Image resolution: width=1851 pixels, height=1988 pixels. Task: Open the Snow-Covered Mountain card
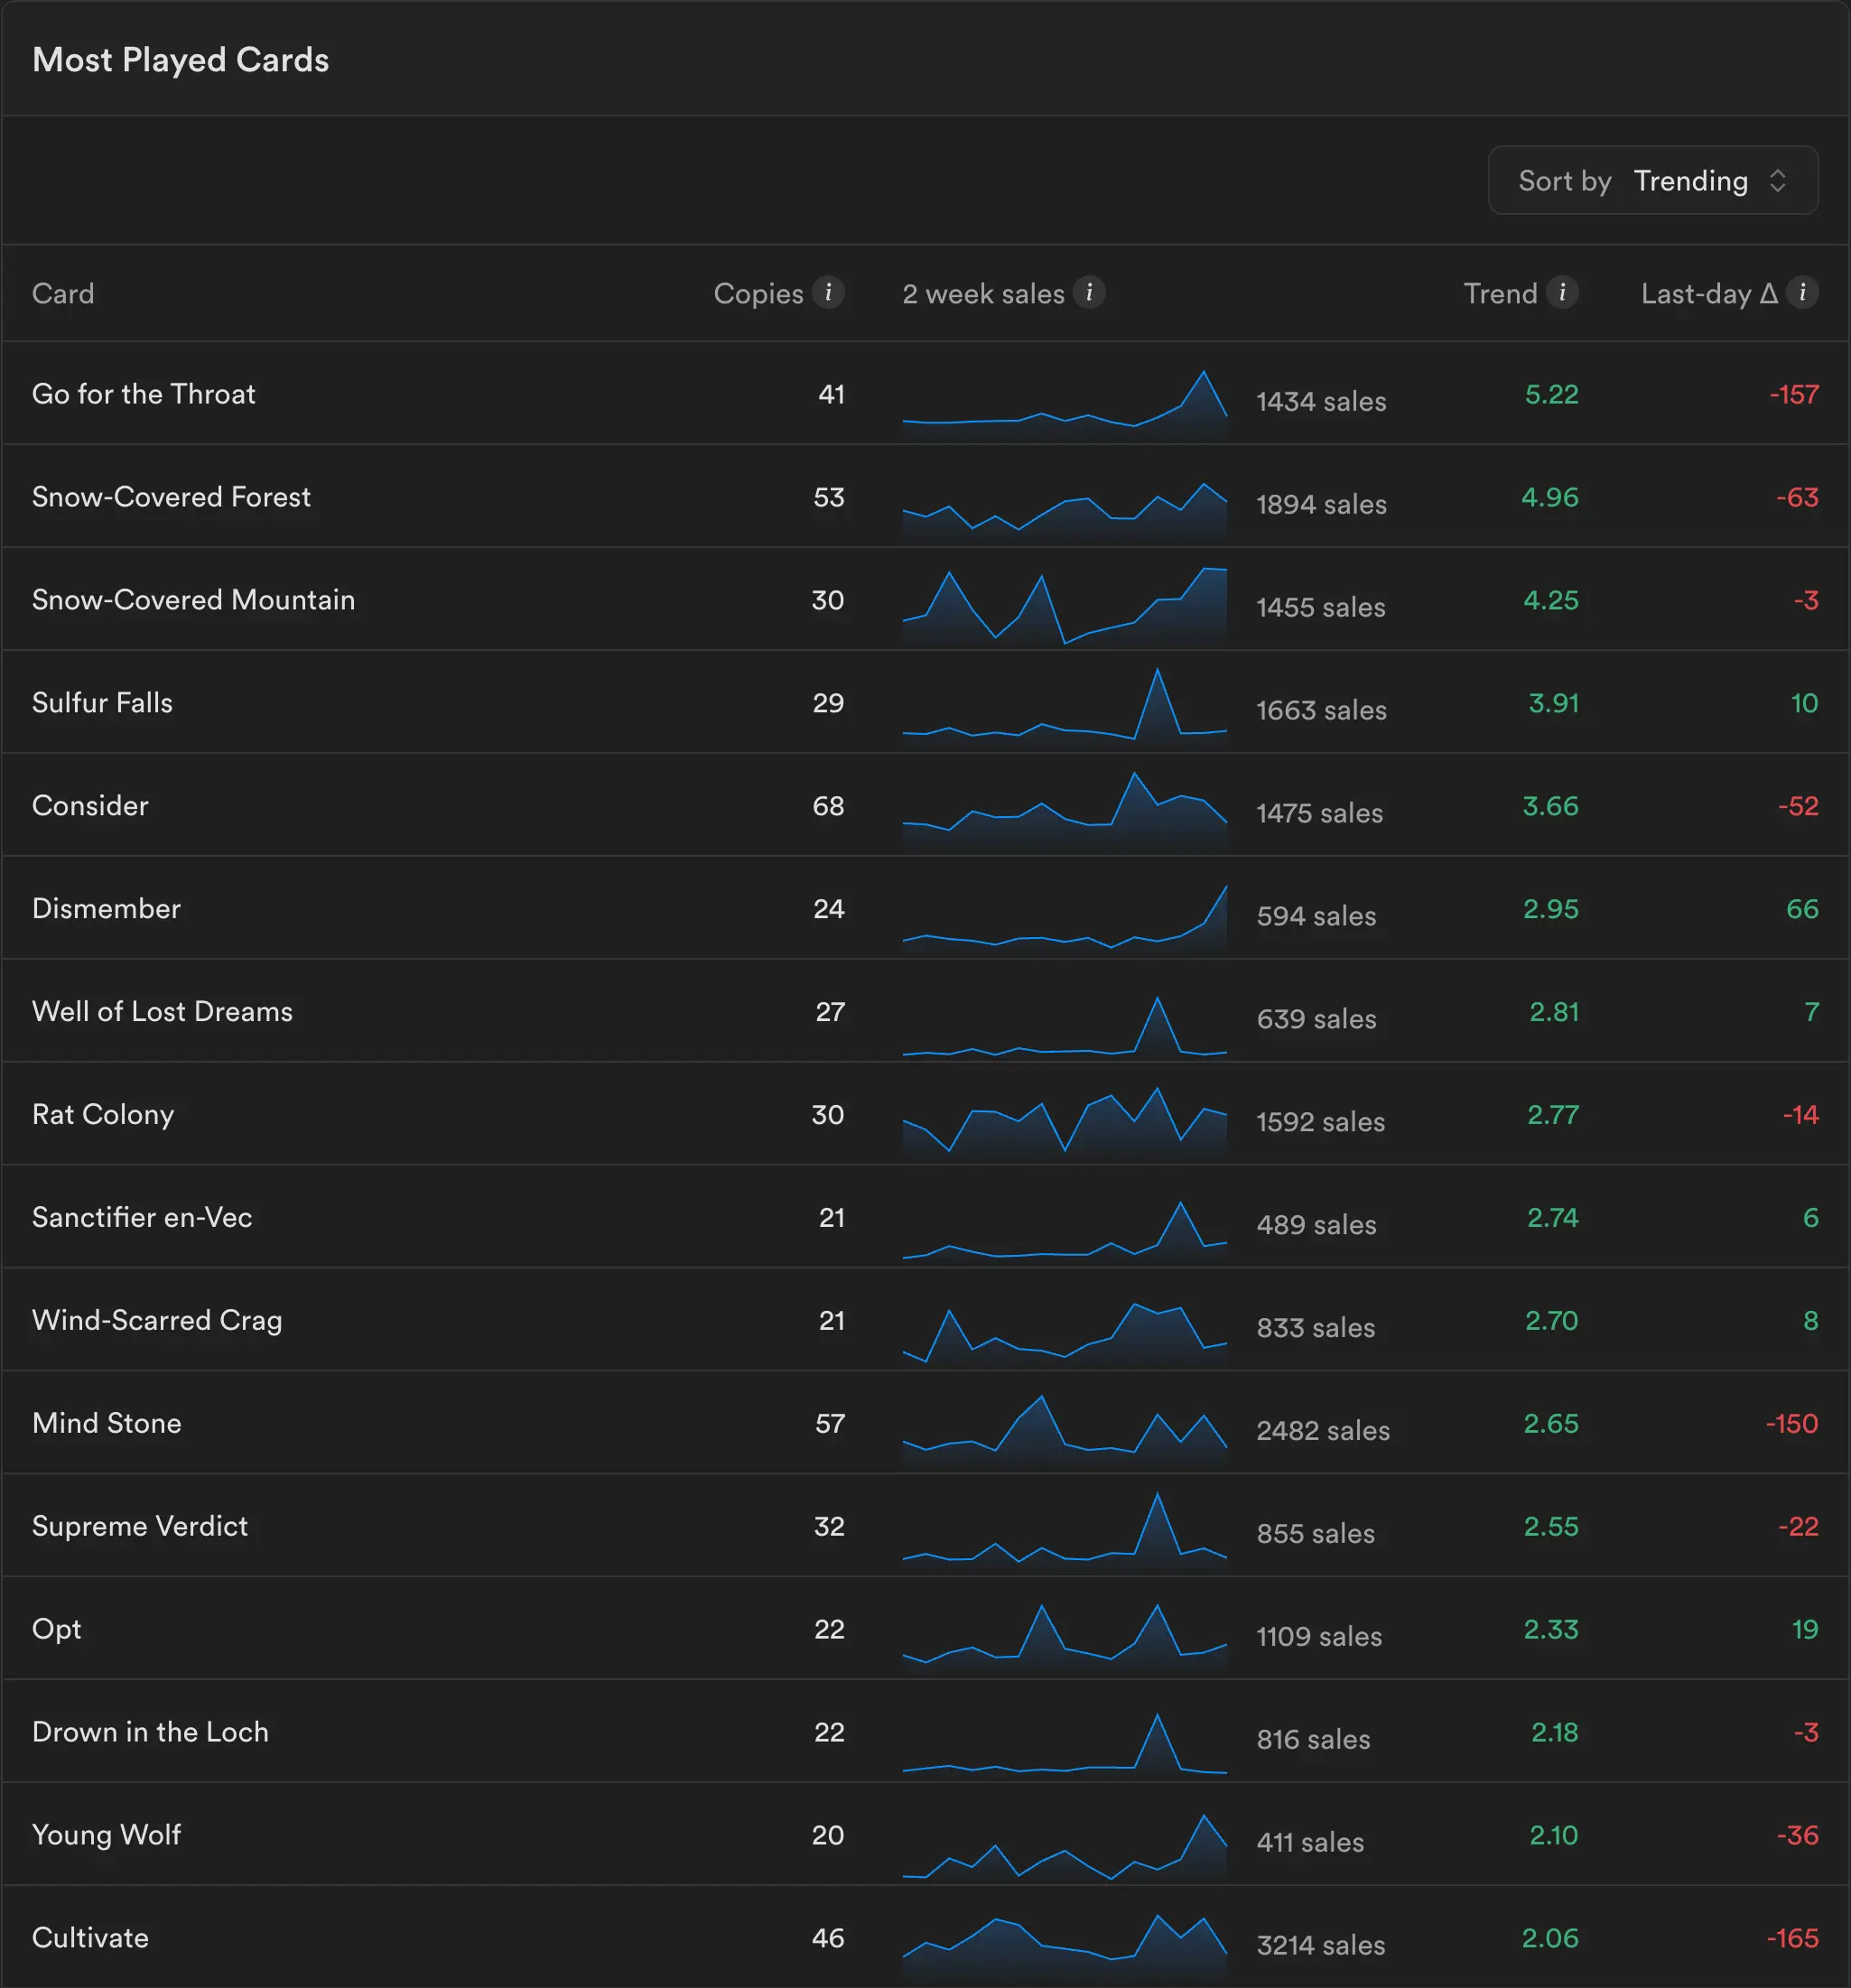193,600
